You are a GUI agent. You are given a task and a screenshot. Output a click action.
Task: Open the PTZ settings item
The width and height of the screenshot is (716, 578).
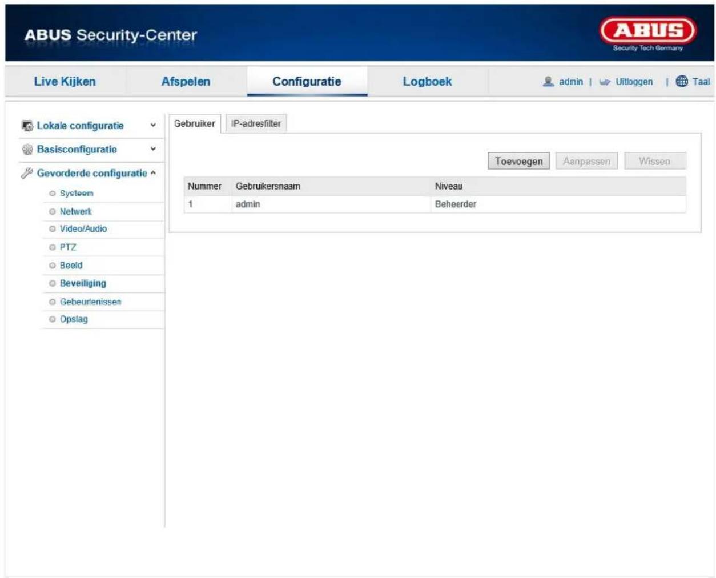pos(68,247)
